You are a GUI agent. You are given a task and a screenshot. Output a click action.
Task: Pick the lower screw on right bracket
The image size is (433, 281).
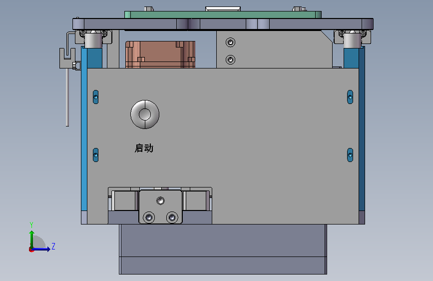[x=230, y=59]
